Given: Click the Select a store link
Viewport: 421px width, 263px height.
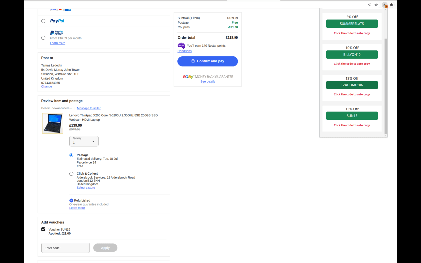Looking at the screenshot, I should point(86,188).
